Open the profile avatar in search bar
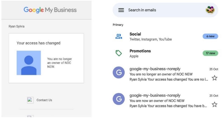Image resolution: width=224 pixels, height=122 pixels. pos(210,10)
